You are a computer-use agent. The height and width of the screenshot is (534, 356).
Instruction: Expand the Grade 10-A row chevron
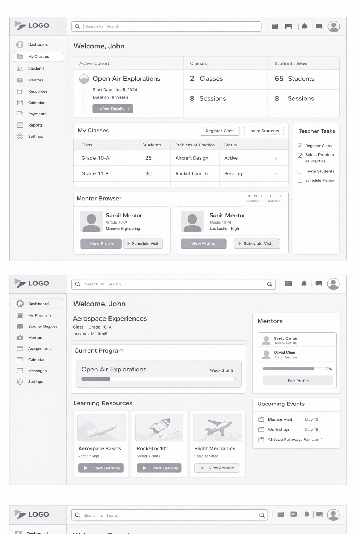click(276, 158)
